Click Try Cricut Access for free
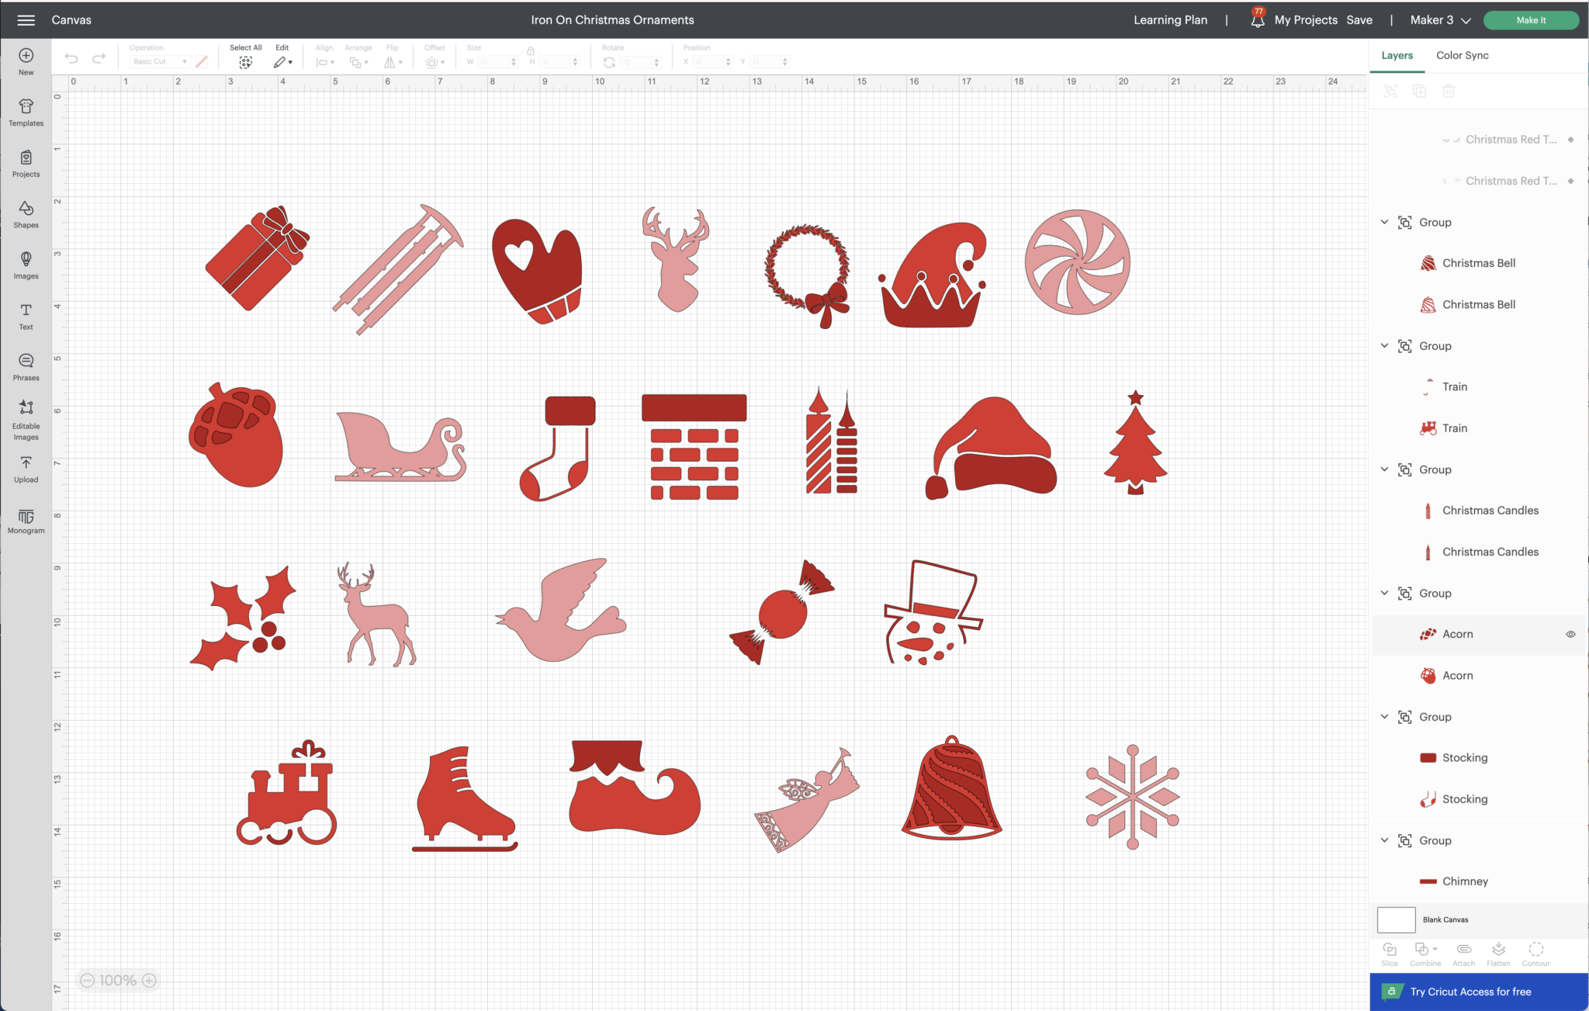1589x1011 pixels. point(1470,992)
